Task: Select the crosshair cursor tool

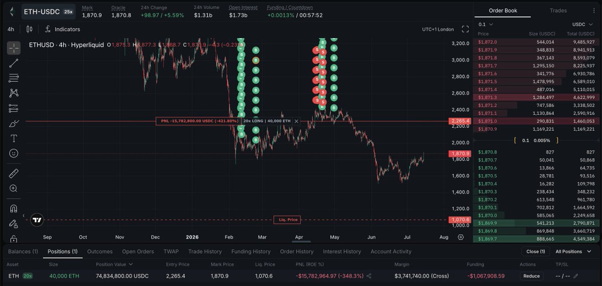Action: (x=14, y=48)
